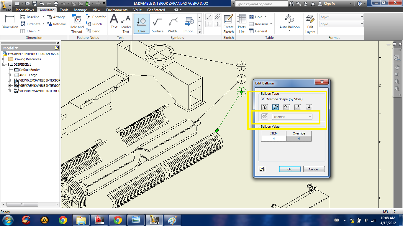Viewport: 403px width, 226px height.
Task: Click the Override value cell
Action: [x=299, y=139]
